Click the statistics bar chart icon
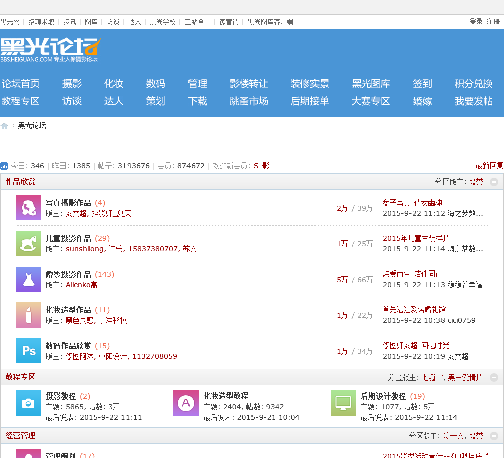The width and height of the screenshot is (504, 458). tap(4, 166)
